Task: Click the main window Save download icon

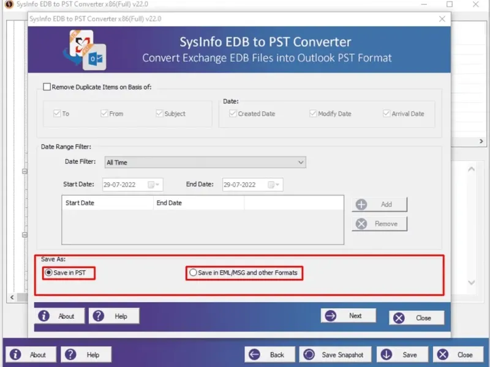Action: pos(386,355)
